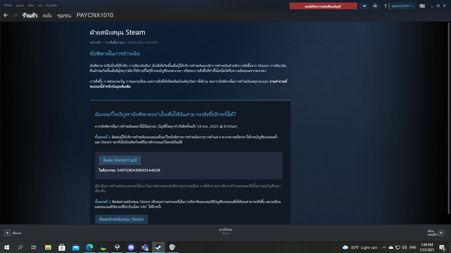This screenshot has height=253, width=451.
Task: Click the ขั้นตอนที่ 2 step label
Action: (x=103, y=202)
